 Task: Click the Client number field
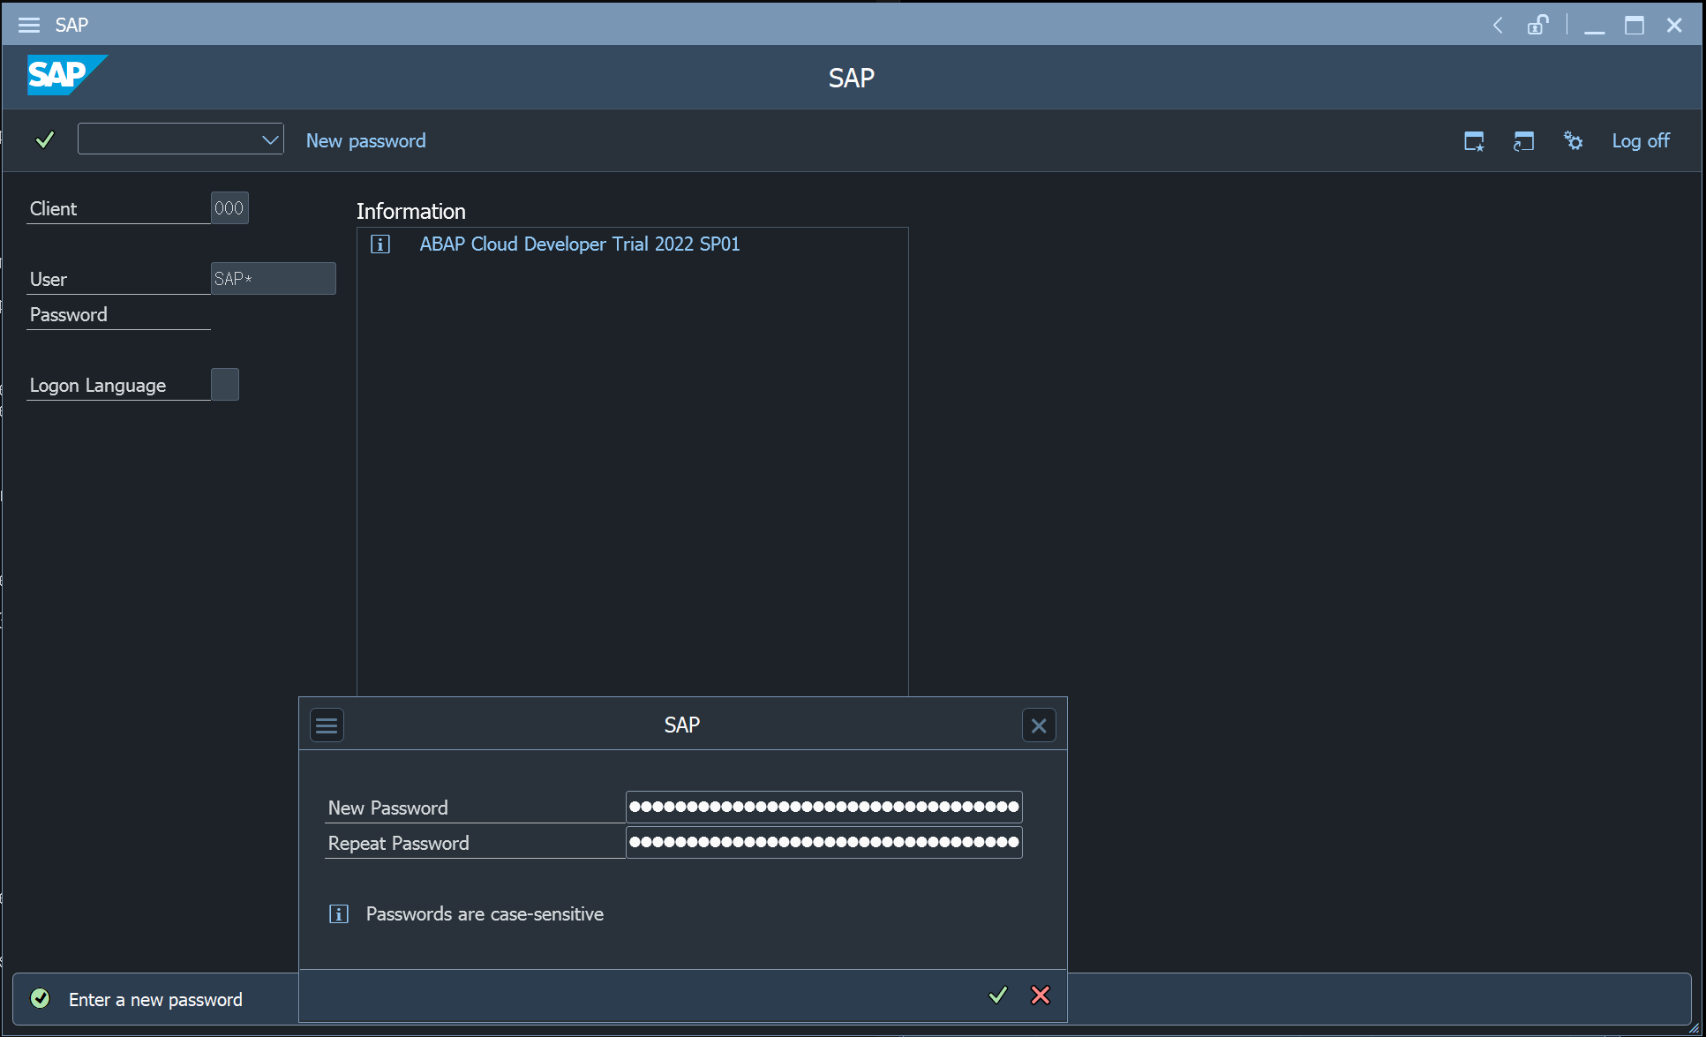(x=229, y=208)
